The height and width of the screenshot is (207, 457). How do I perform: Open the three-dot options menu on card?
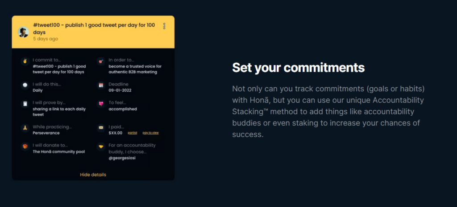(x=164, y=26)
